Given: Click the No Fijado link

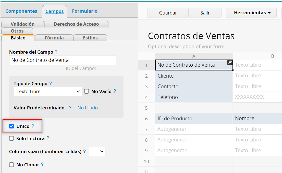Looking at the screenshot, I should 88,108.
